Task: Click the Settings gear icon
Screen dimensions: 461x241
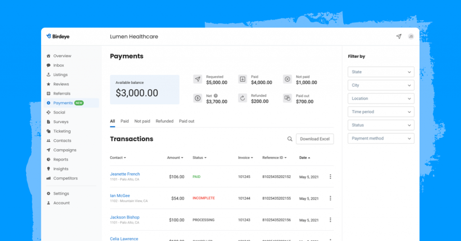Action: [49, 193]
